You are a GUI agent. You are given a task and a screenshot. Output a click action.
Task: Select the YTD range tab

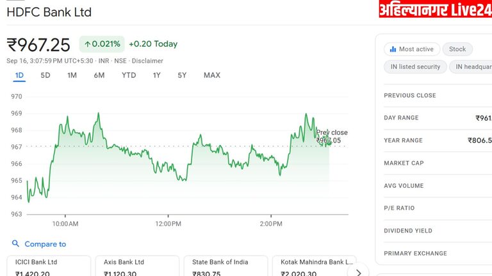(129, 75)
